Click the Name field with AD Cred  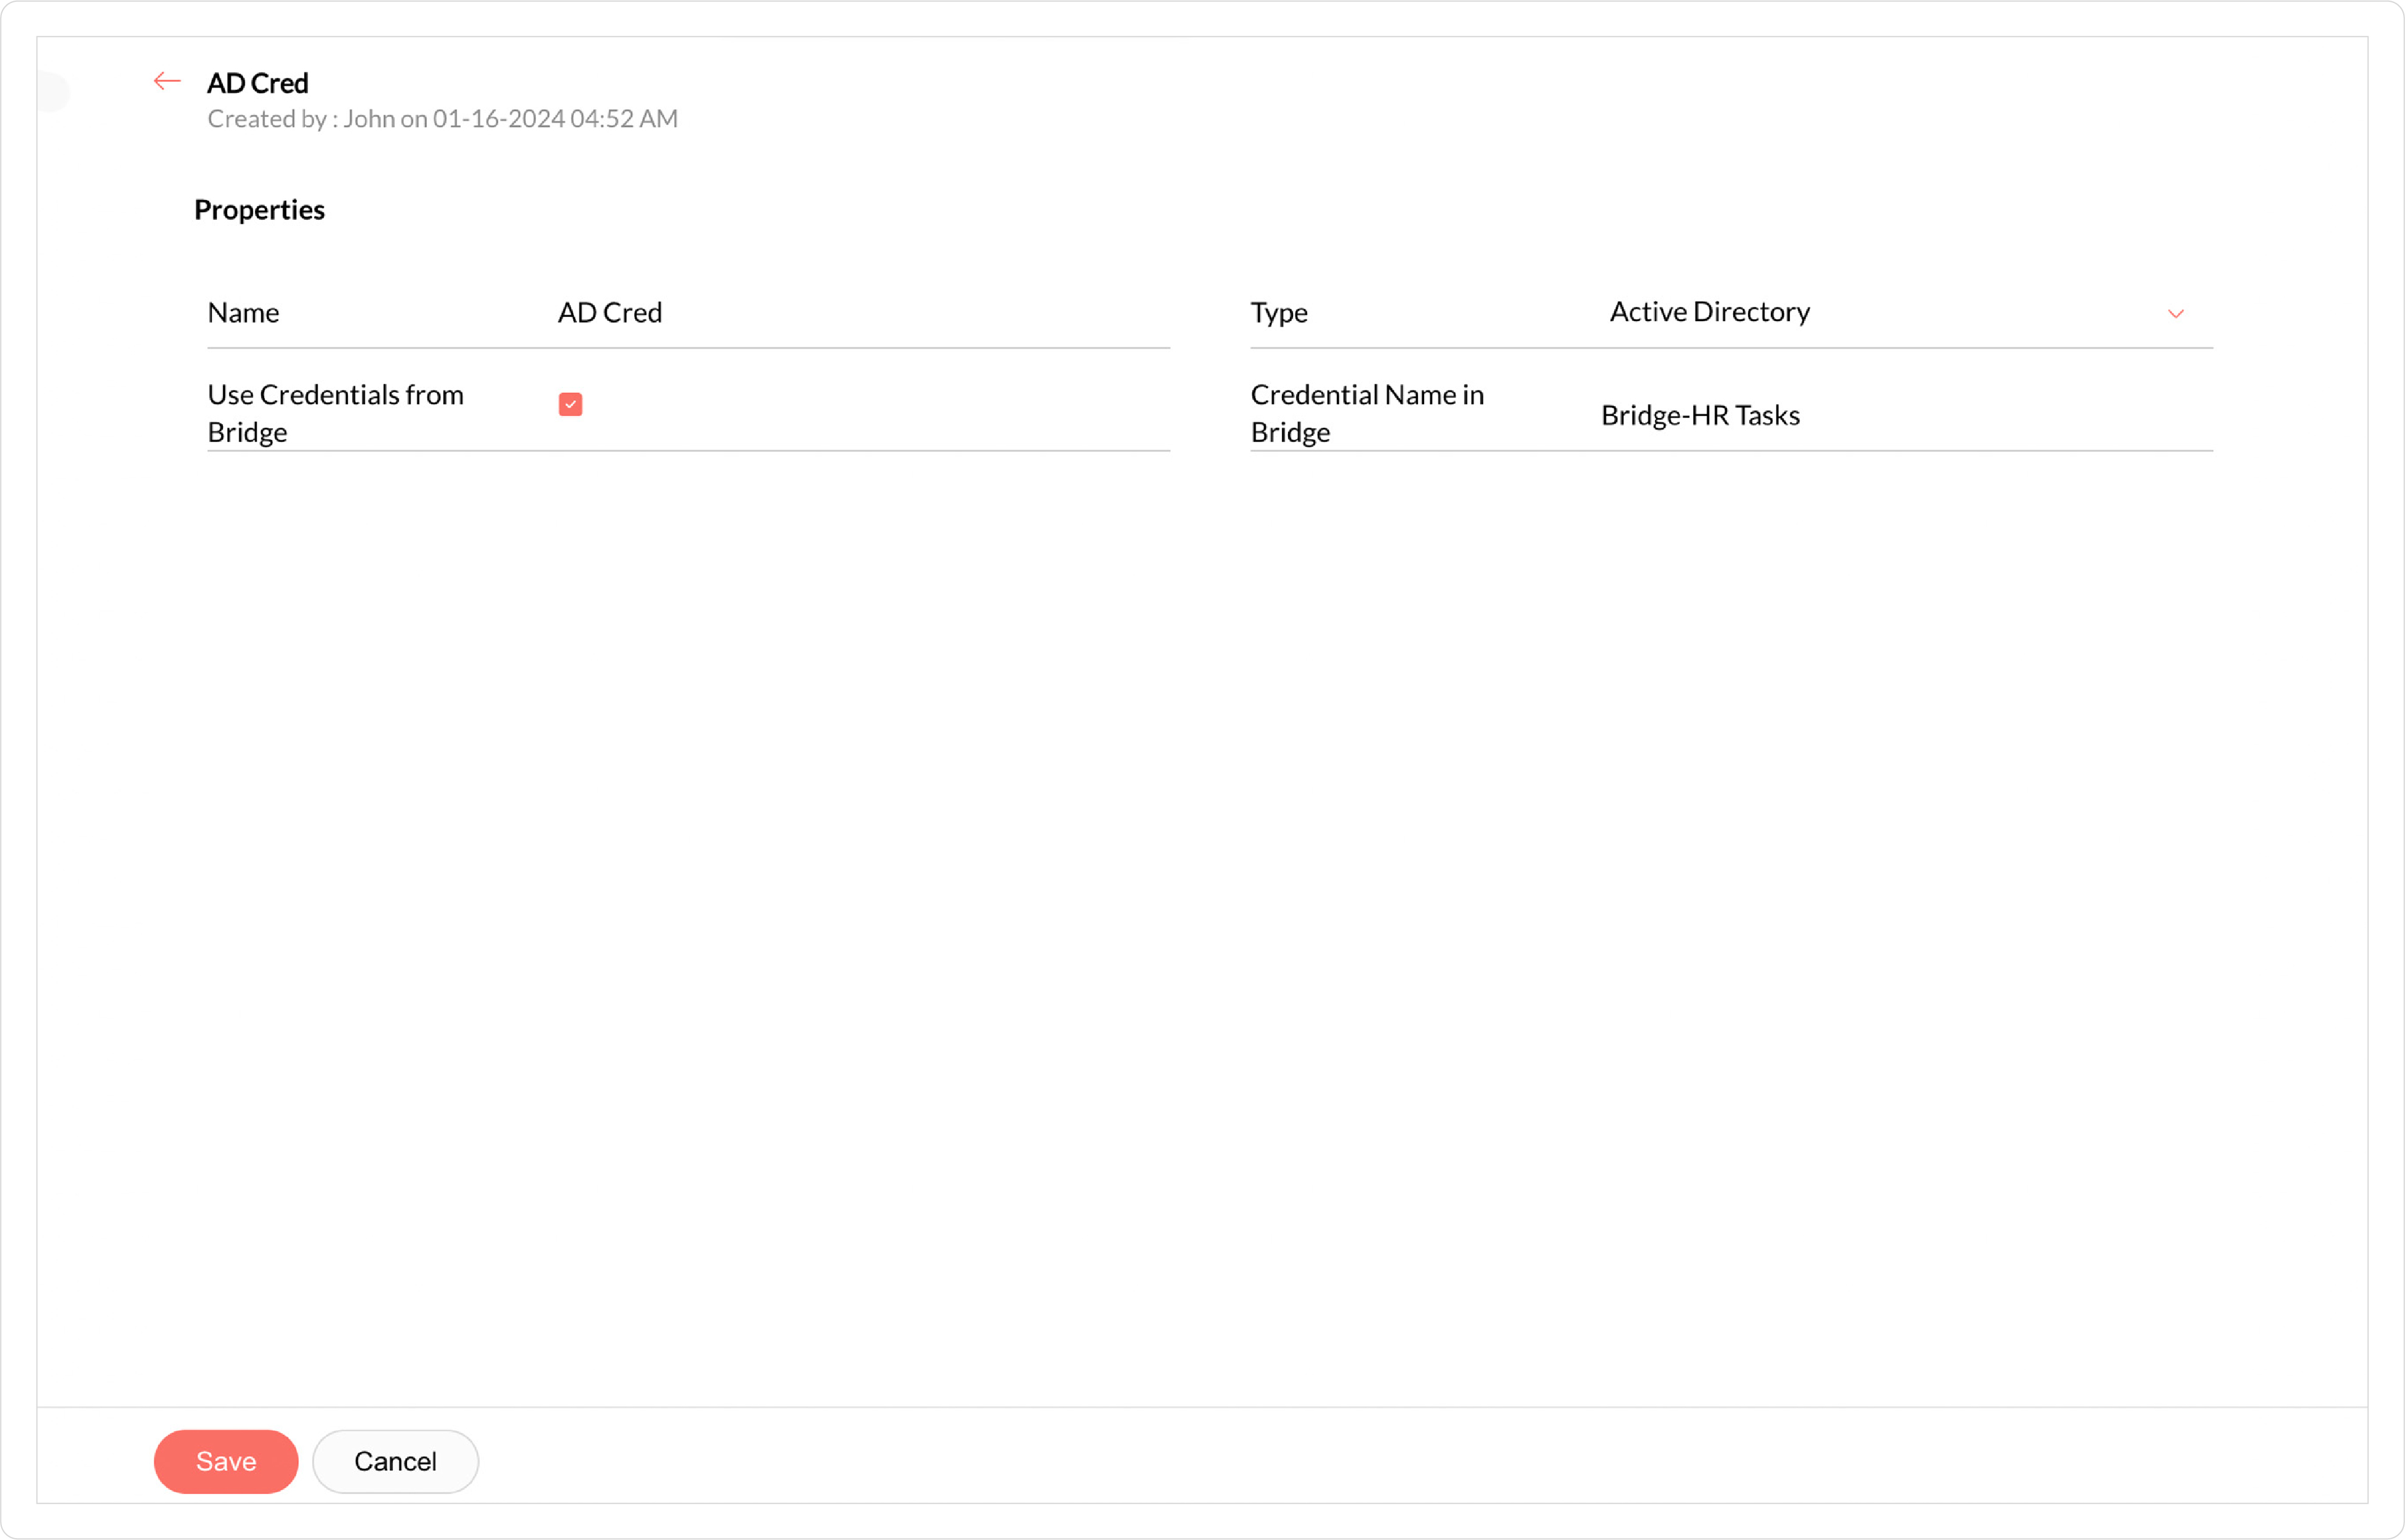click(863, 313)
